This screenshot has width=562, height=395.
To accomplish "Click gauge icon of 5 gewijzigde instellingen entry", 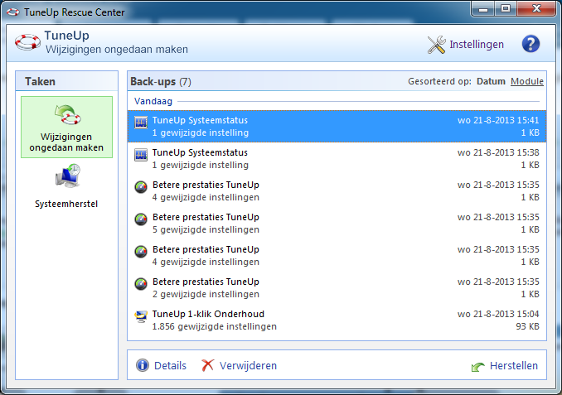I will pyautogui.click(x=141, y=219).
